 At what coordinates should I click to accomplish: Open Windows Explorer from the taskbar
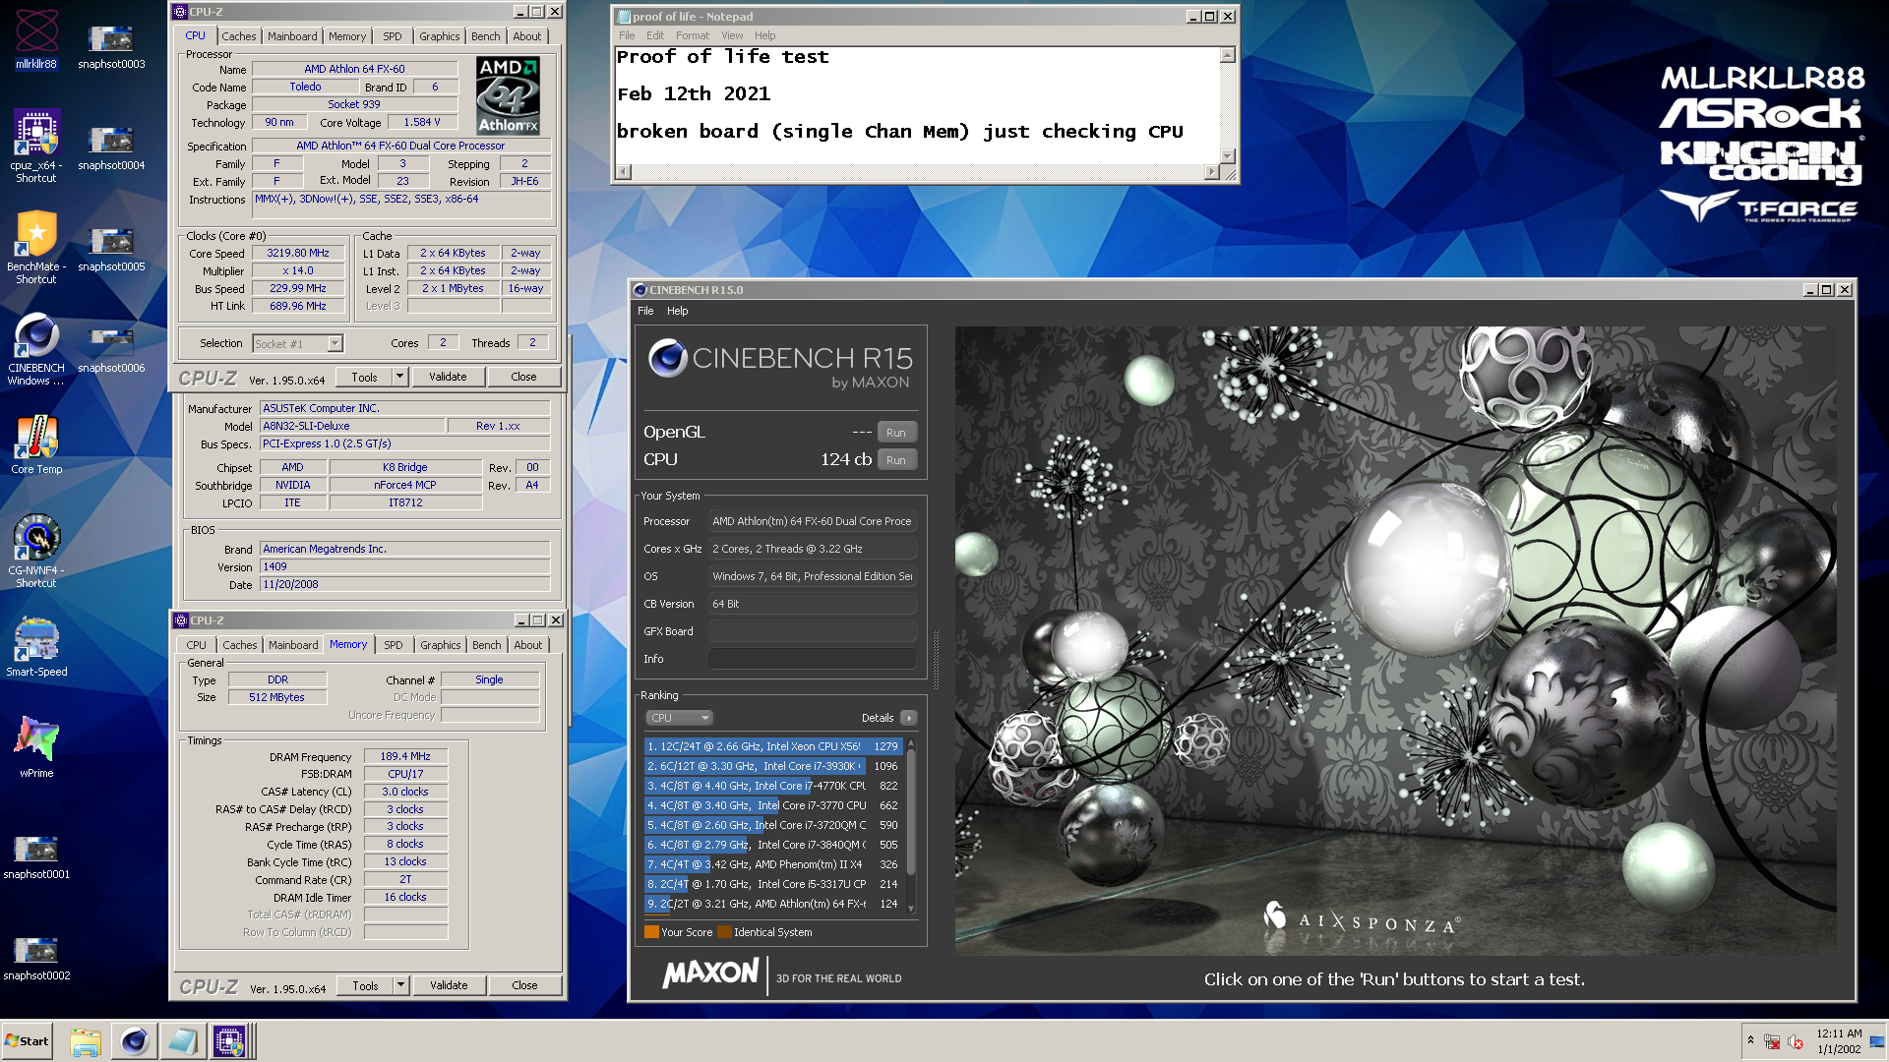[86, 1041]
